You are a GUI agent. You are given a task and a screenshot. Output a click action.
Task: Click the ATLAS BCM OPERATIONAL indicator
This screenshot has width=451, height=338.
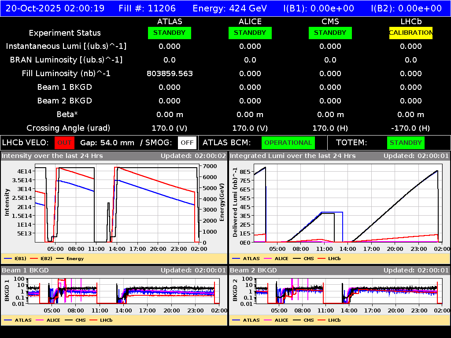(288, 143)
